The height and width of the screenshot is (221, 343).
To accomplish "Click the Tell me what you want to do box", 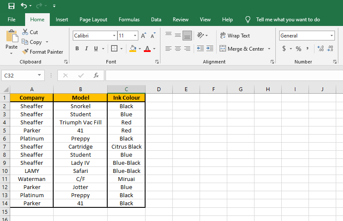I will pos(288,20).
